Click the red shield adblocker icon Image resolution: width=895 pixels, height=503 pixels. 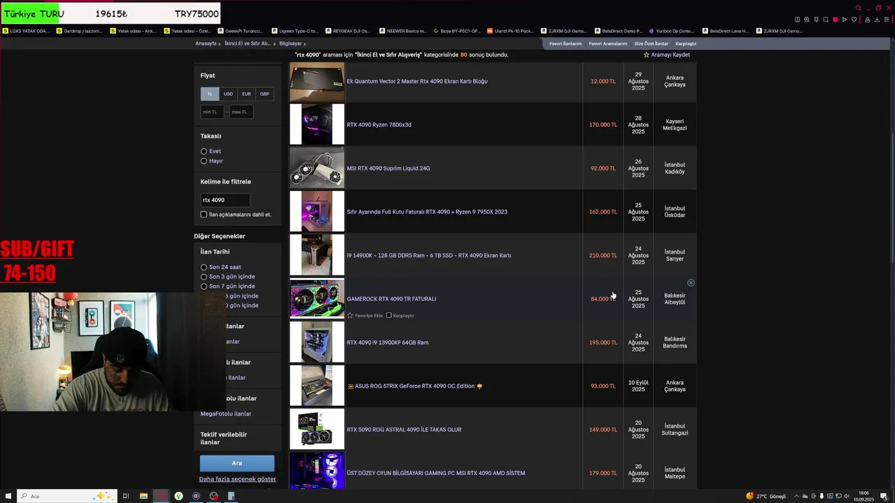coord(835,20)
